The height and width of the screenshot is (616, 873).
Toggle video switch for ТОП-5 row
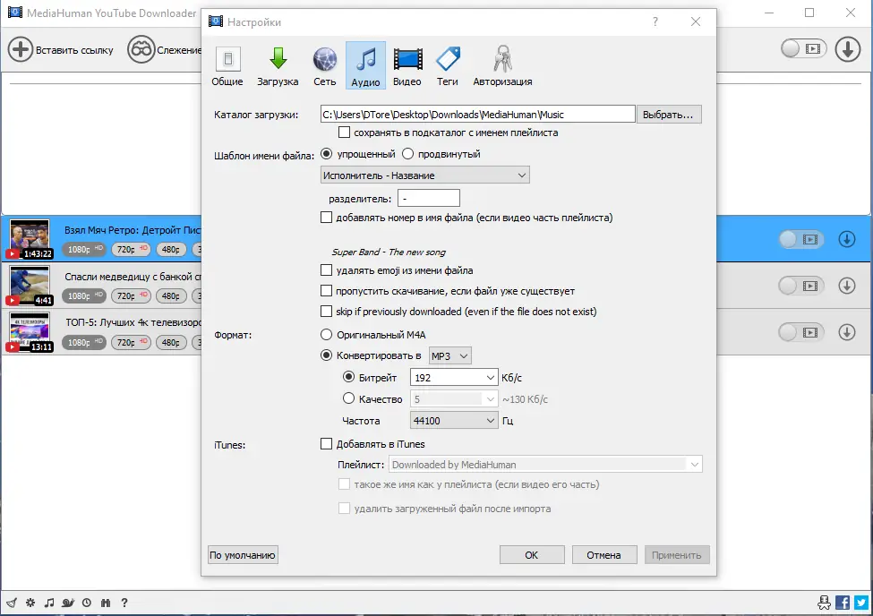tap(800, 332)
